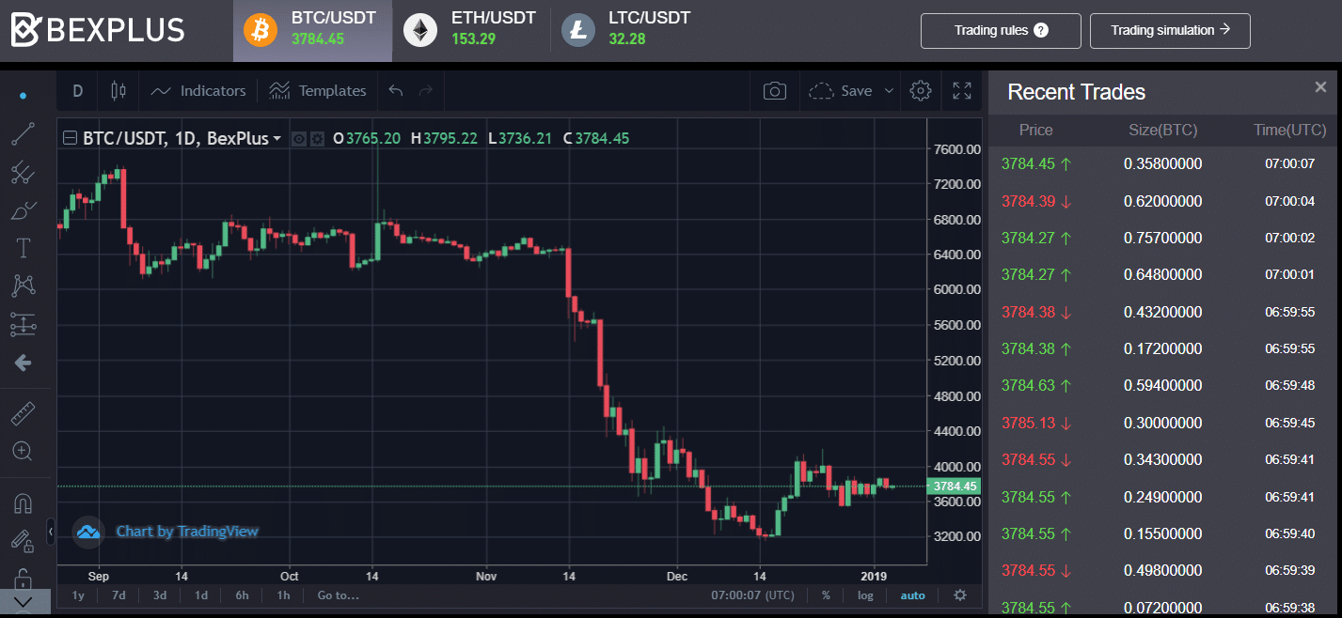Toggle auto scale

pos(912,595)
